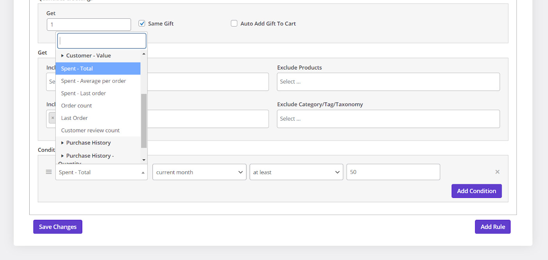Click the Add Rule button
The height and width of the screenshot is (260, 548).
493,227
